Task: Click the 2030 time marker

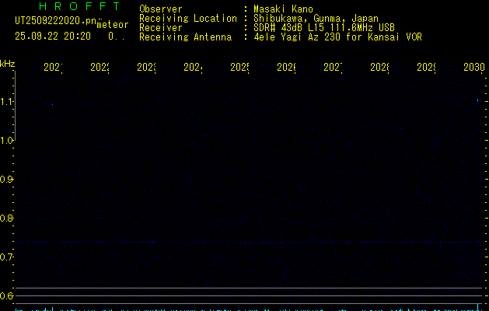Action: click(474, 68)
